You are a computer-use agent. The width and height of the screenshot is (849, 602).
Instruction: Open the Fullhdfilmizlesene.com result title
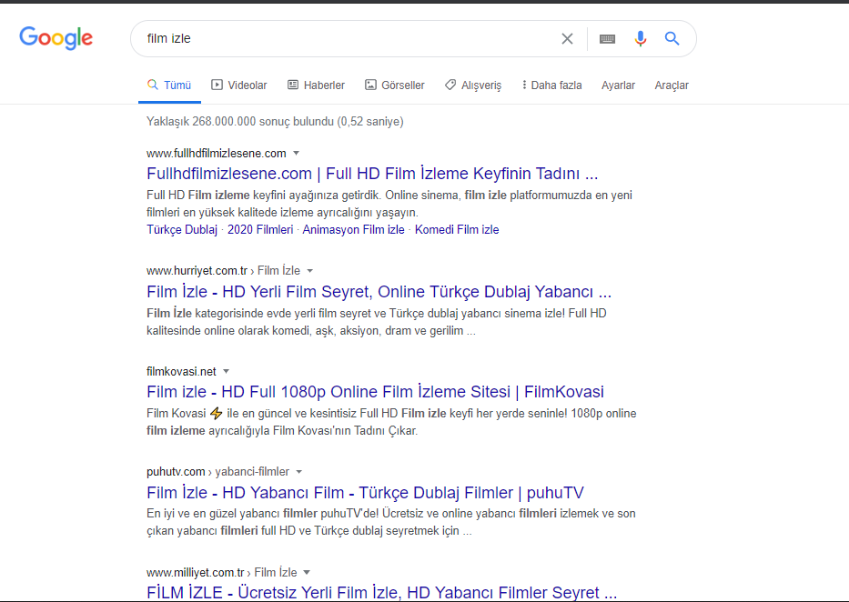coord(372,174)
